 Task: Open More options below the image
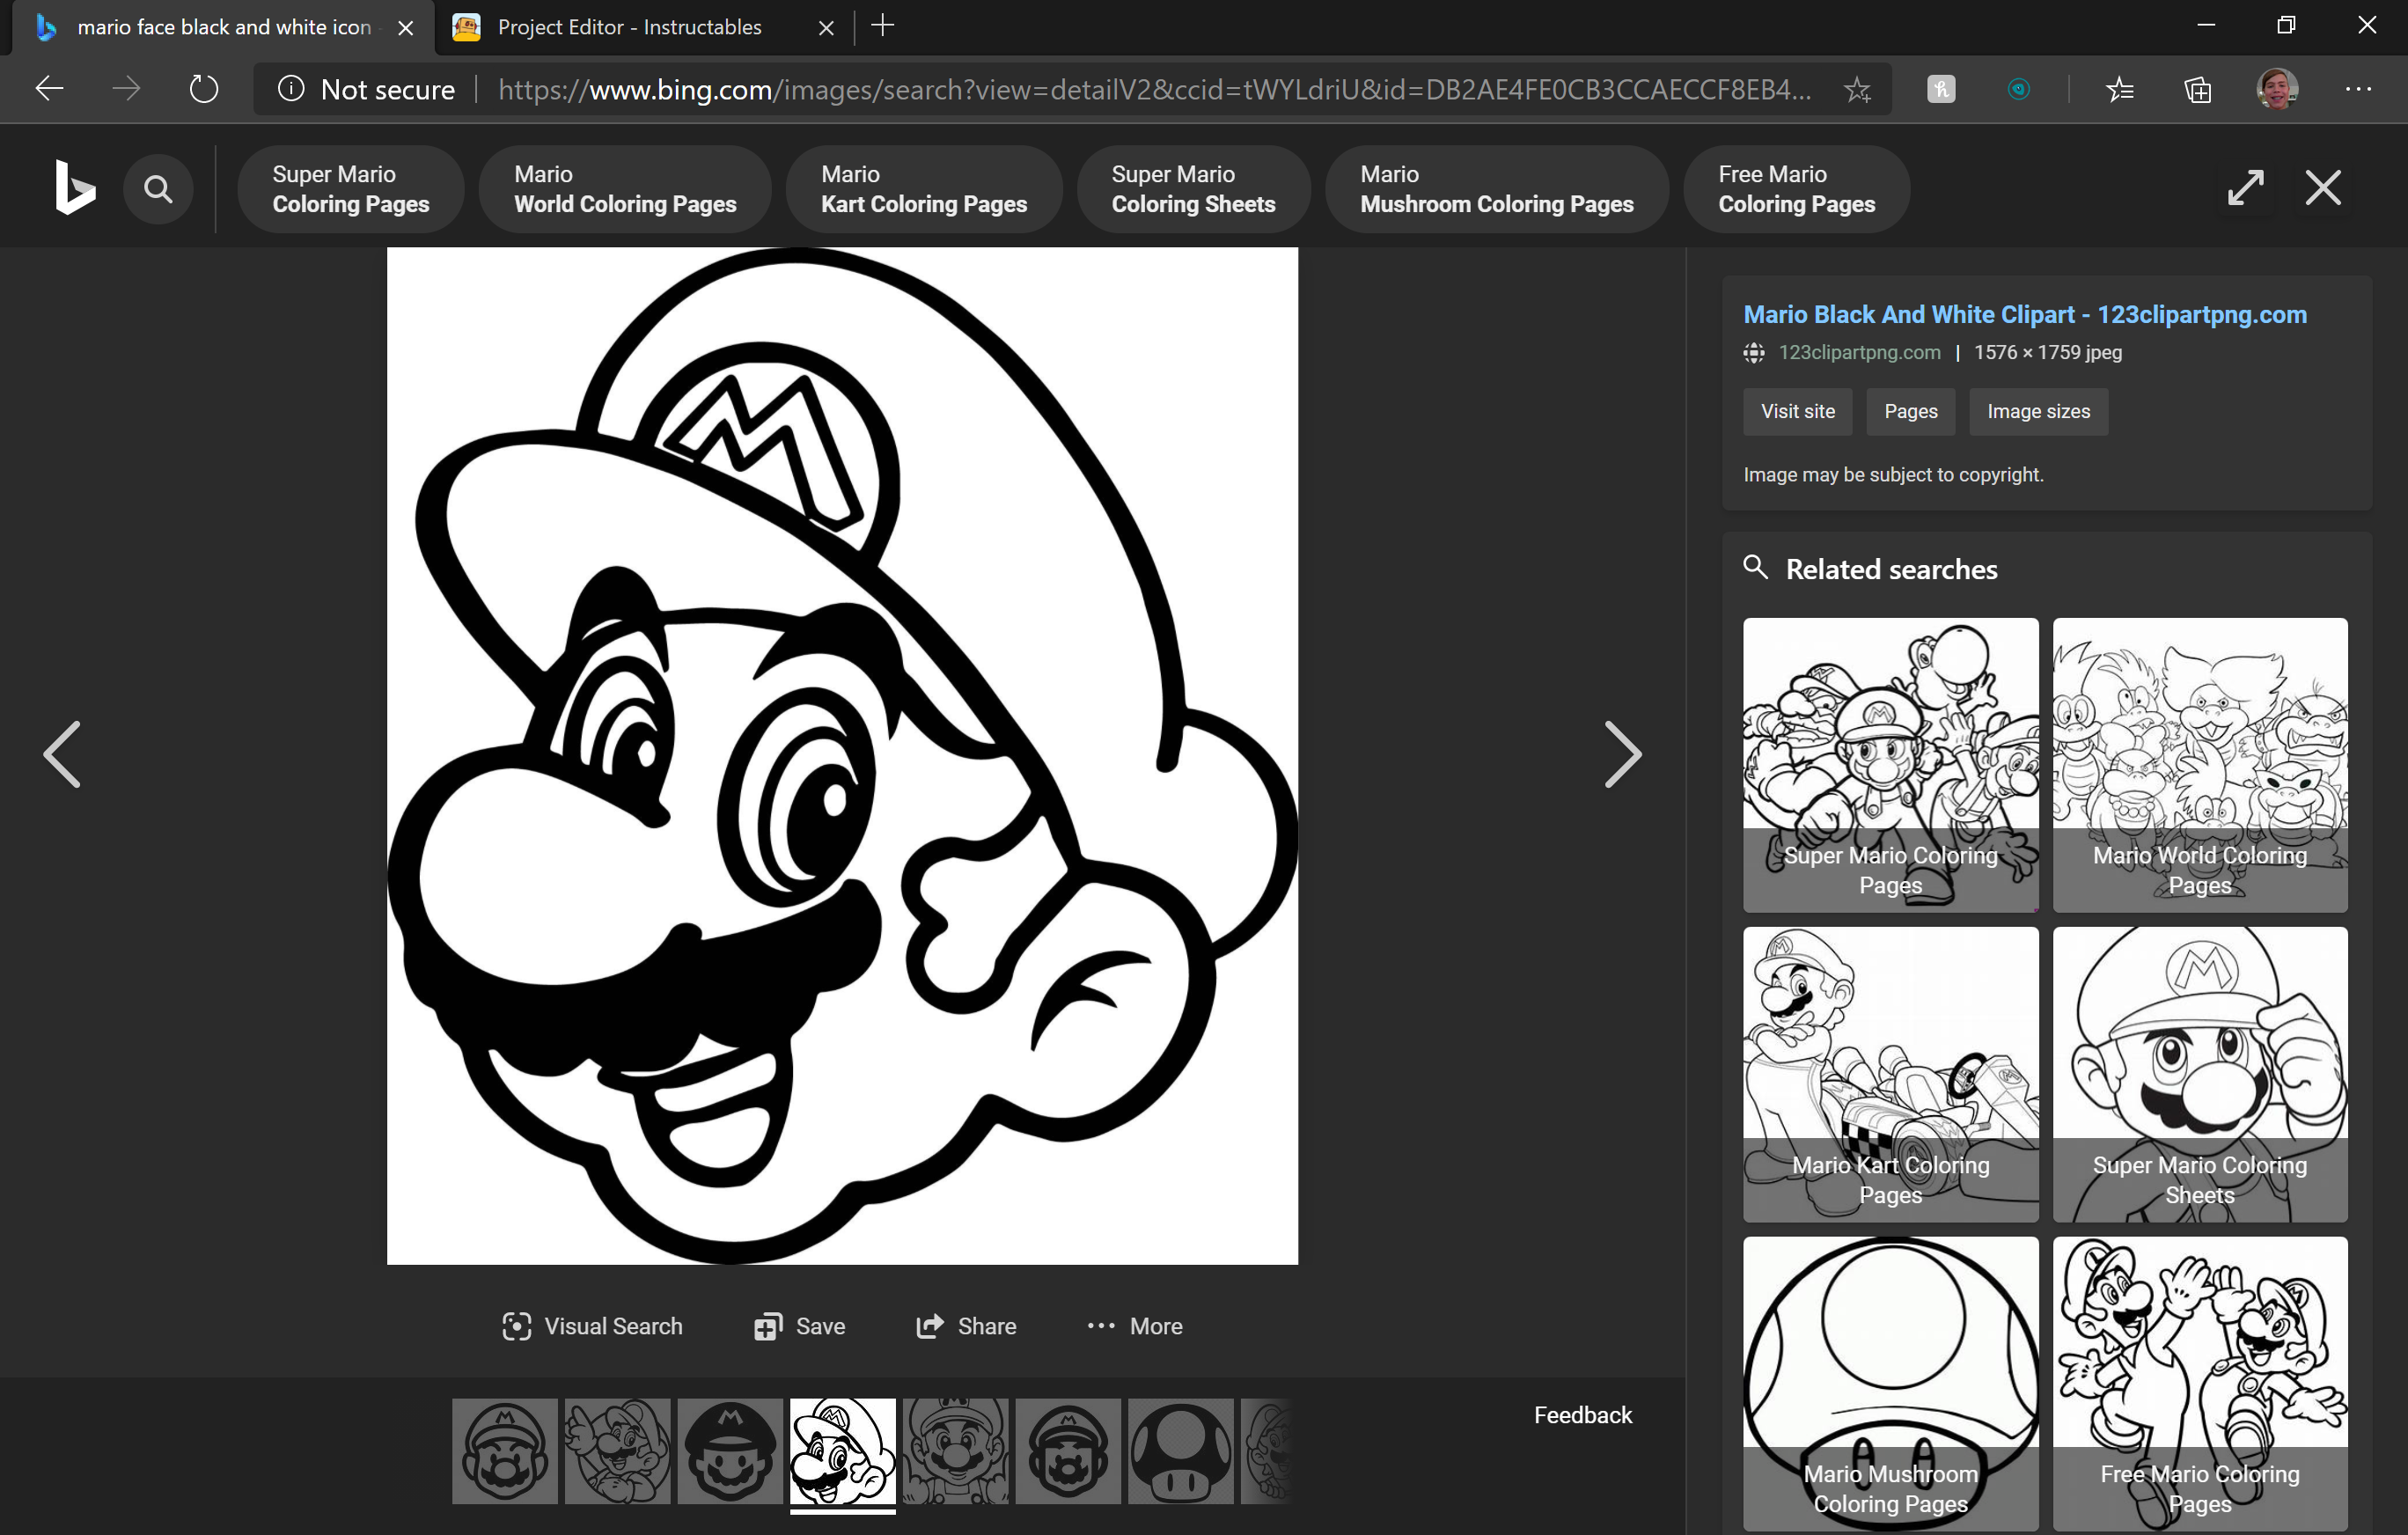(1134, 1325)
